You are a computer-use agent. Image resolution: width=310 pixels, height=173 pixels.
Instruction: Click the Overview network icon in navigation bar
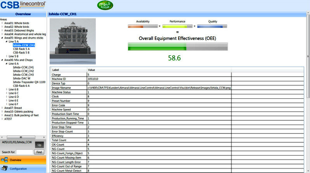coord(5,160)
